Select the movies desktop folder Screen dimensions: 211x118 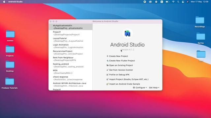[10, 36]
